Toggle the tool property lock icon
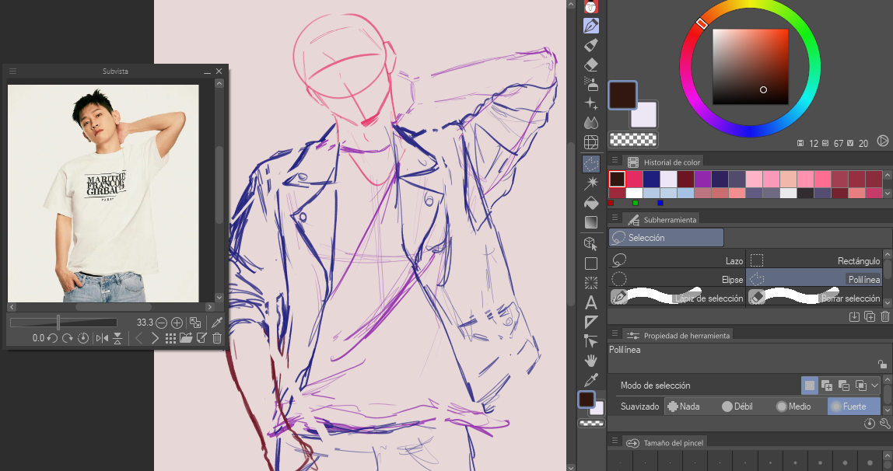The height and width of the screenshot is (471, 893). point(882,364)
